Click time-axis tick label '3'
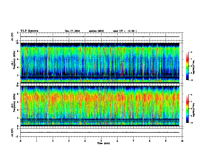This screenshot has width=205, height=158. pyautogui.click(x=69, y=141)
